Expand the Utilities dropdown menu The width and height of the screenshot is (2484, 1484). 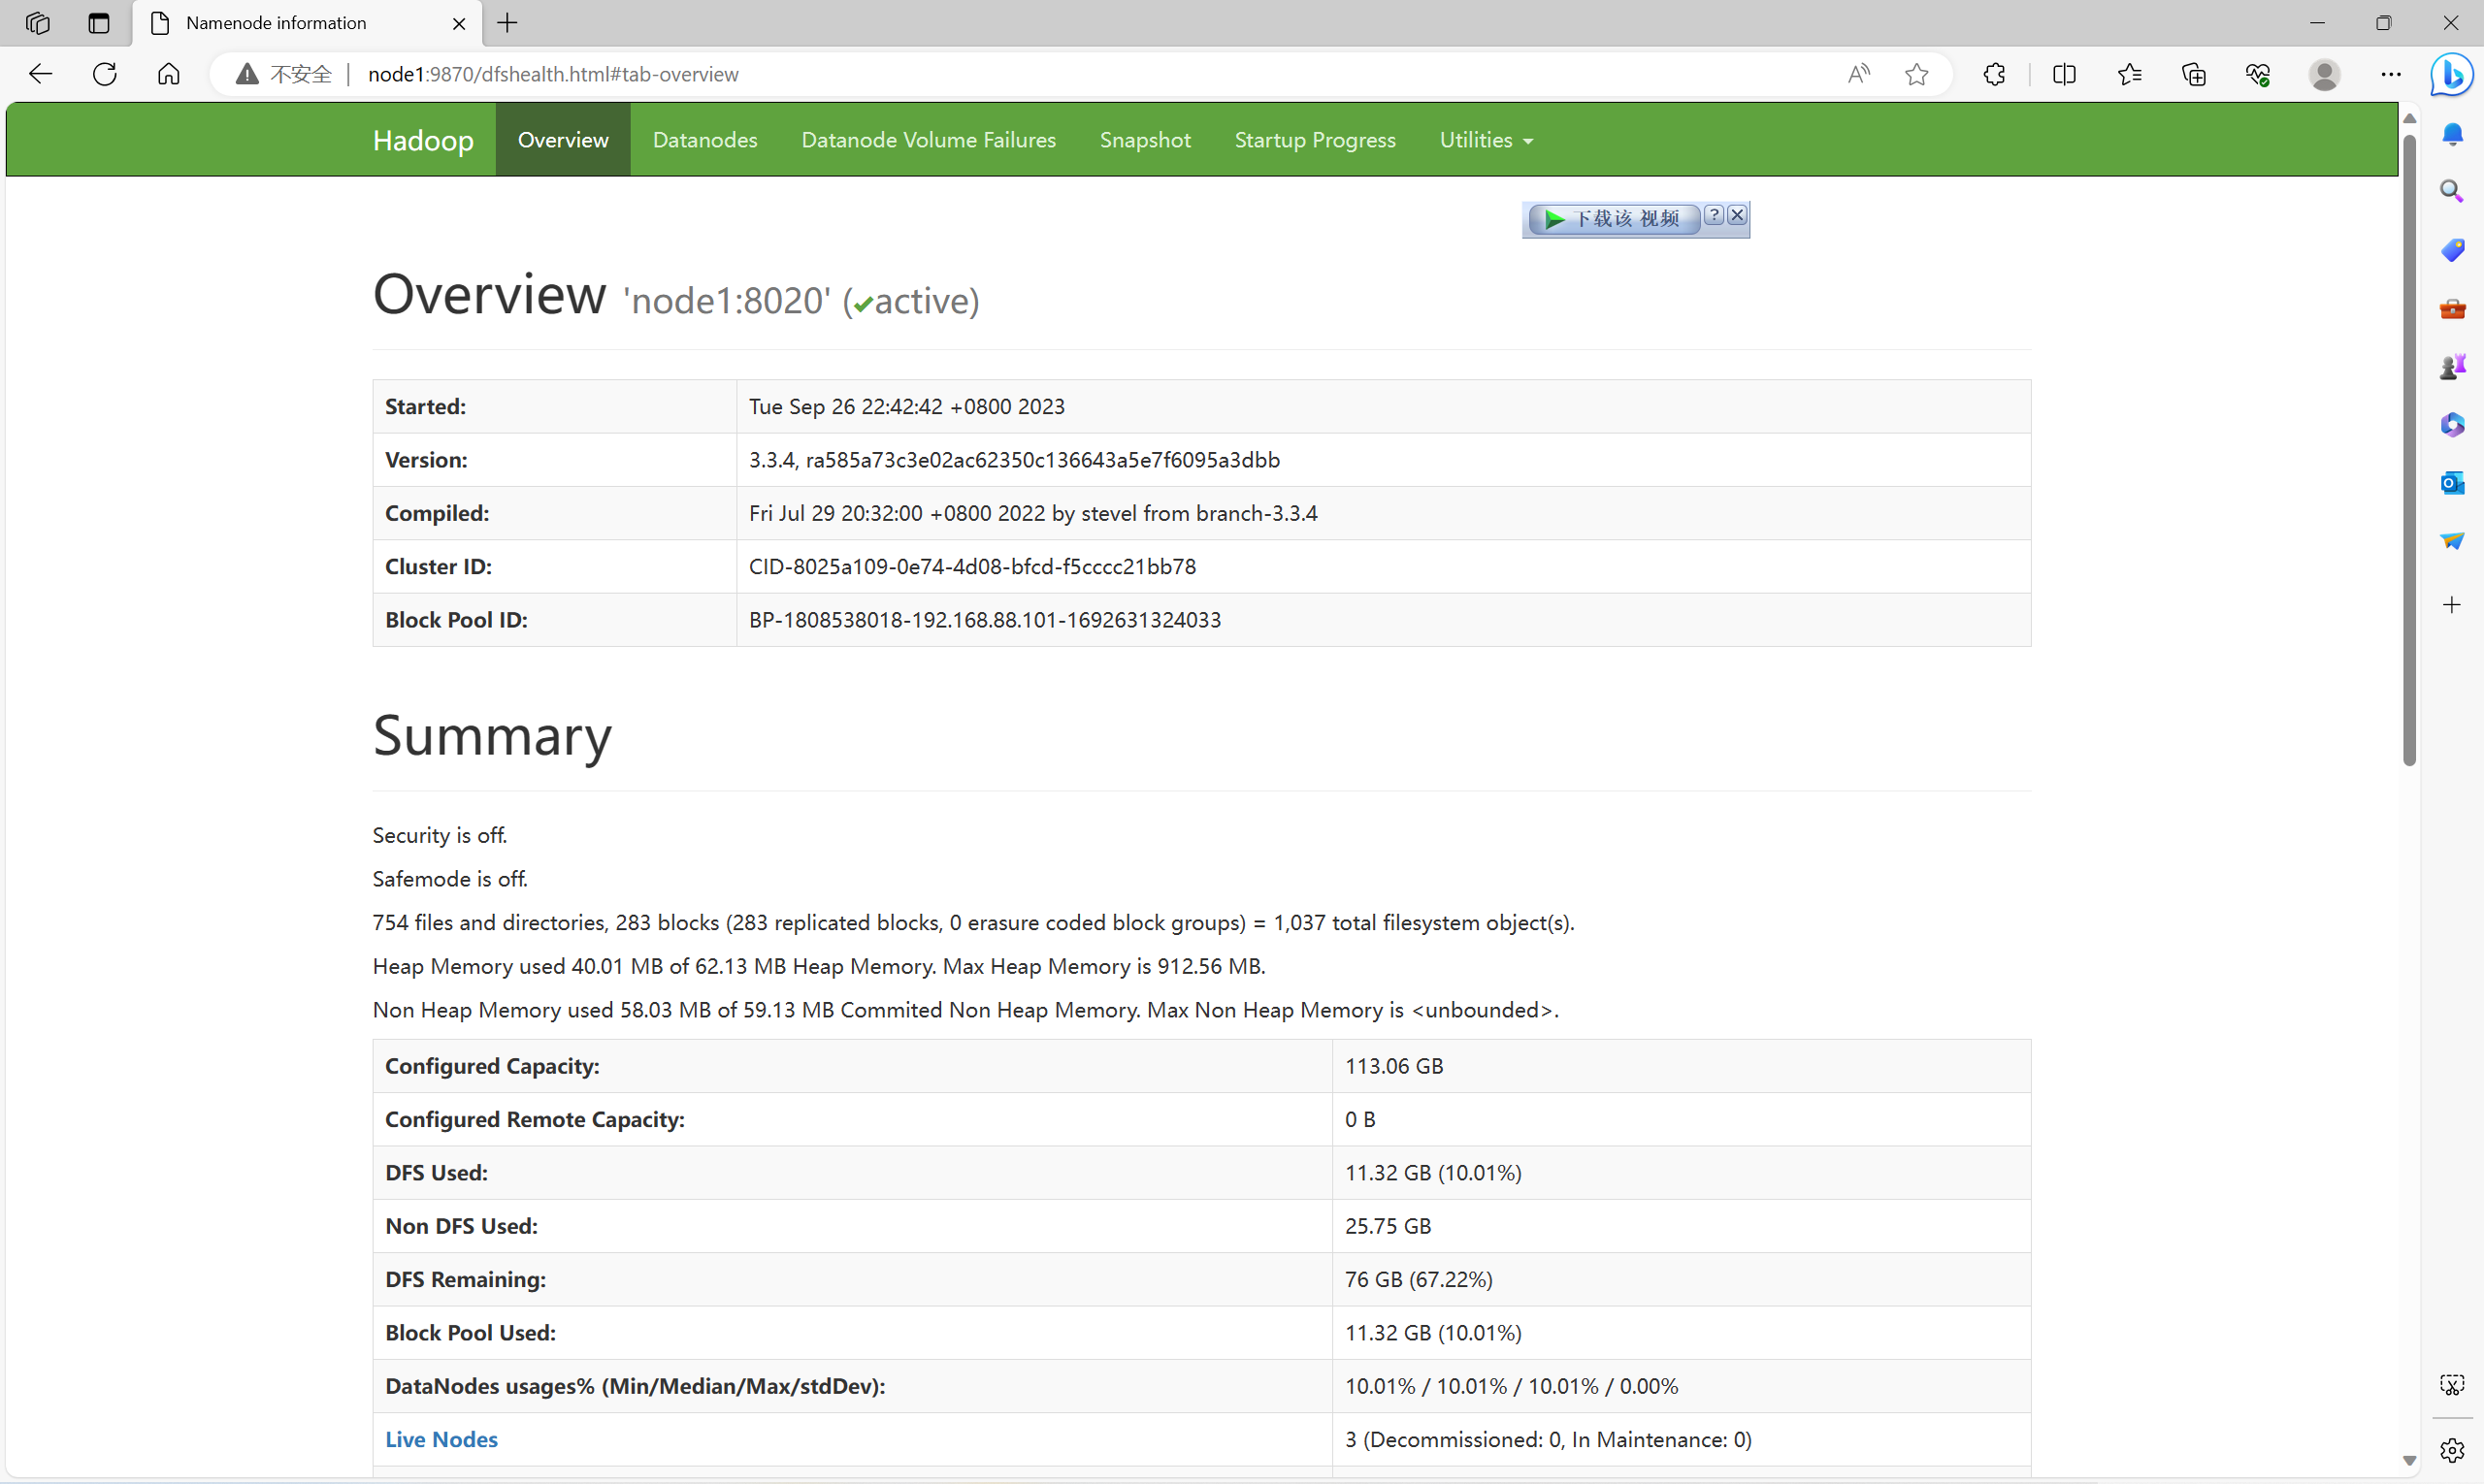[1485, 140]
